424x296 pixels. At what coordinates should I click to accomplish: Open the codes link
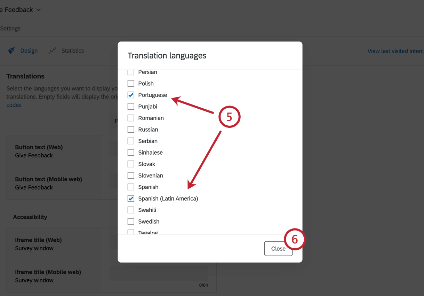click(14, 104)
